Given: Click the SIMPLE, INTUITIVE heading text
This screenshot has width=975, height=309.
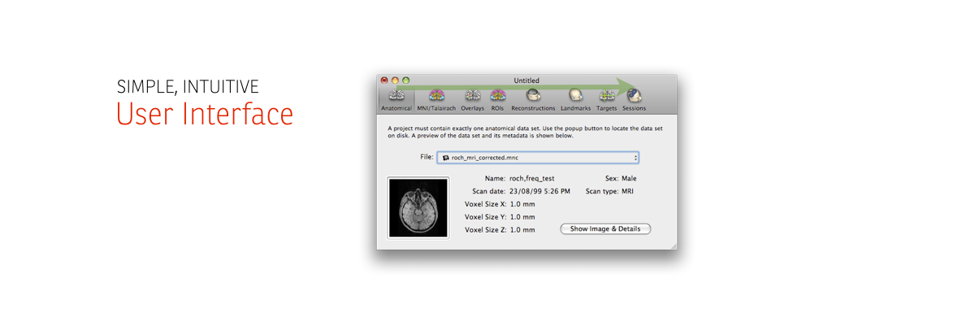Looking at the screenshot, I should 188,87.
